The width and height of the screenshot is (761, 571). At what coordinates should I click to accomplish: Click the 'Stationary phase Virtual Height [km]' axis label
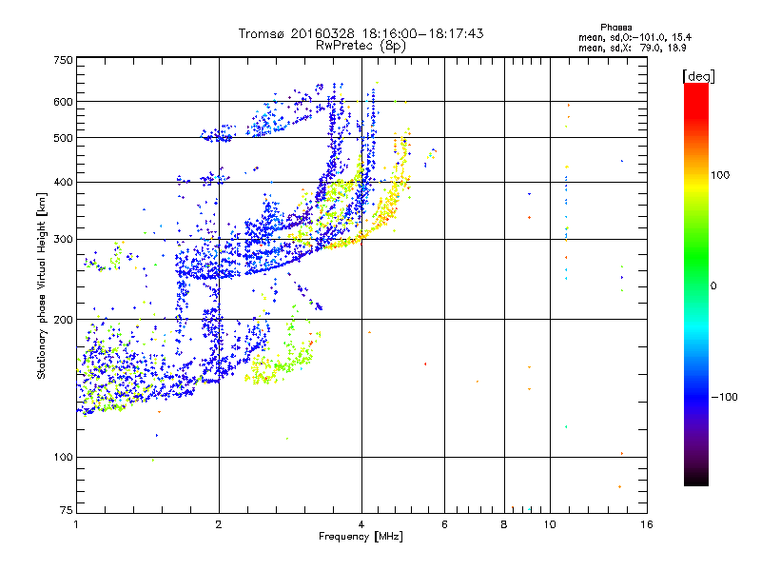tap(41, 286)
